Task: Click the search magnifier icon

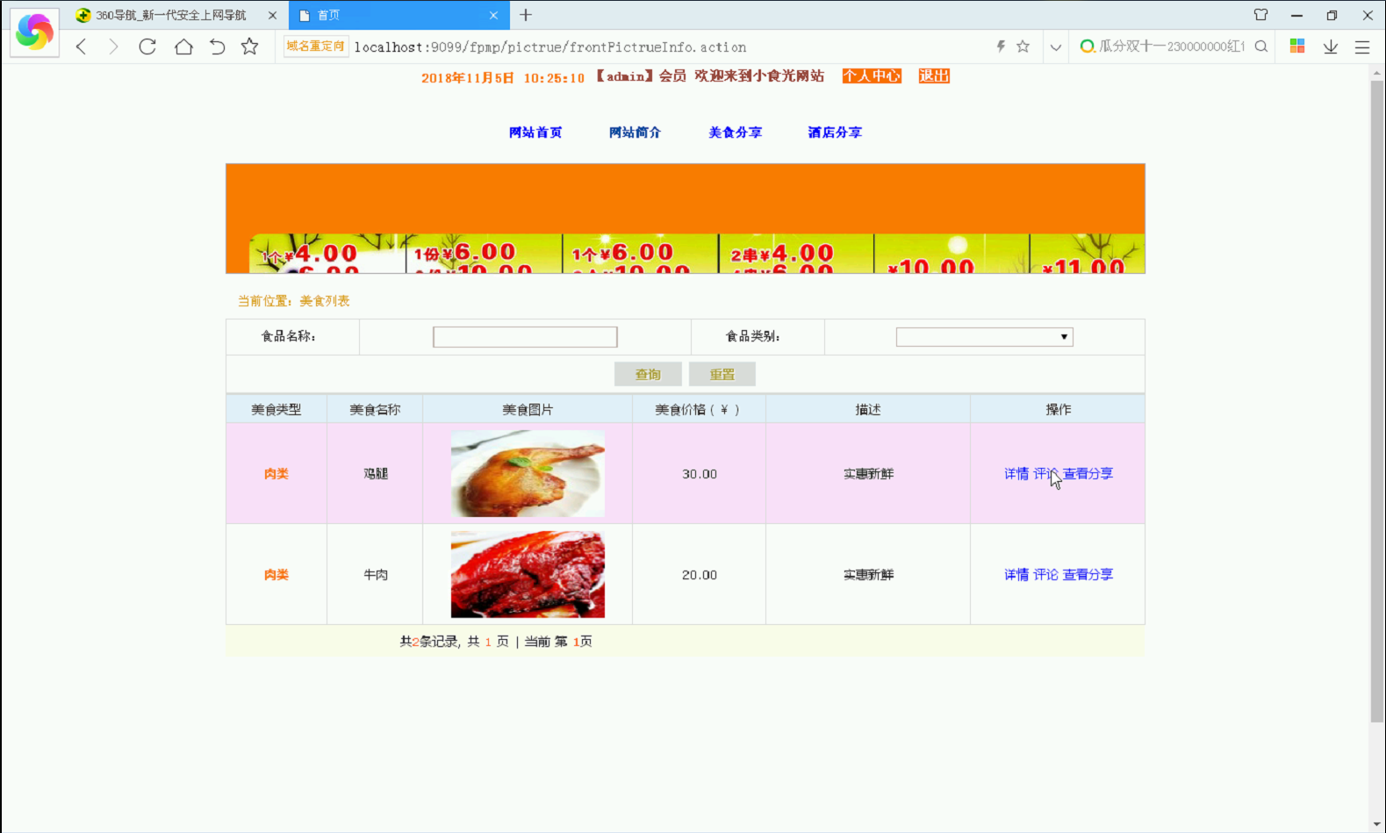Action: pyautogui.click(x=1261, y=47)
